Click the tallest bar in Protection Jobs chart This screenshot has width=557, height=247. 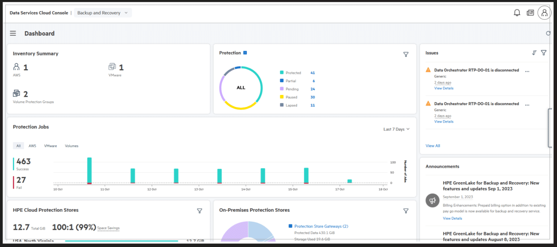click(89, 170)
